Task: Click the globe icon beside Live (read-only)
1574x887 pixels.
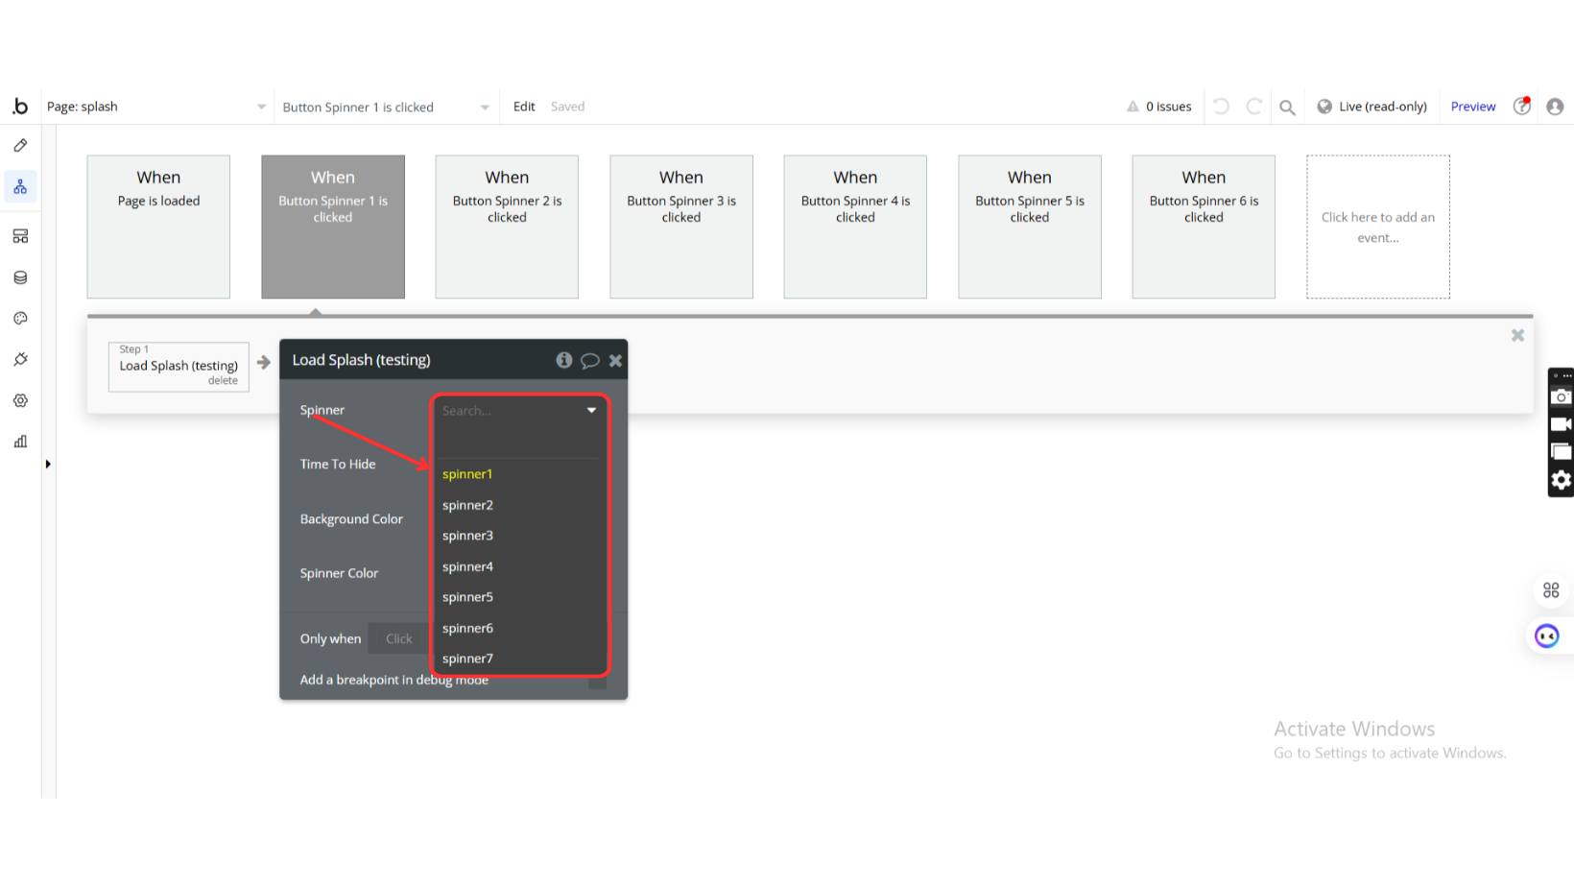Action: click(x=1324, y=107)
